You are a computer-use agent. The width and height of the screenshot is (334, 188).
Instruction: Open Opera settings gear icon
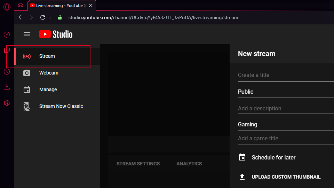(x=7, y=103)
